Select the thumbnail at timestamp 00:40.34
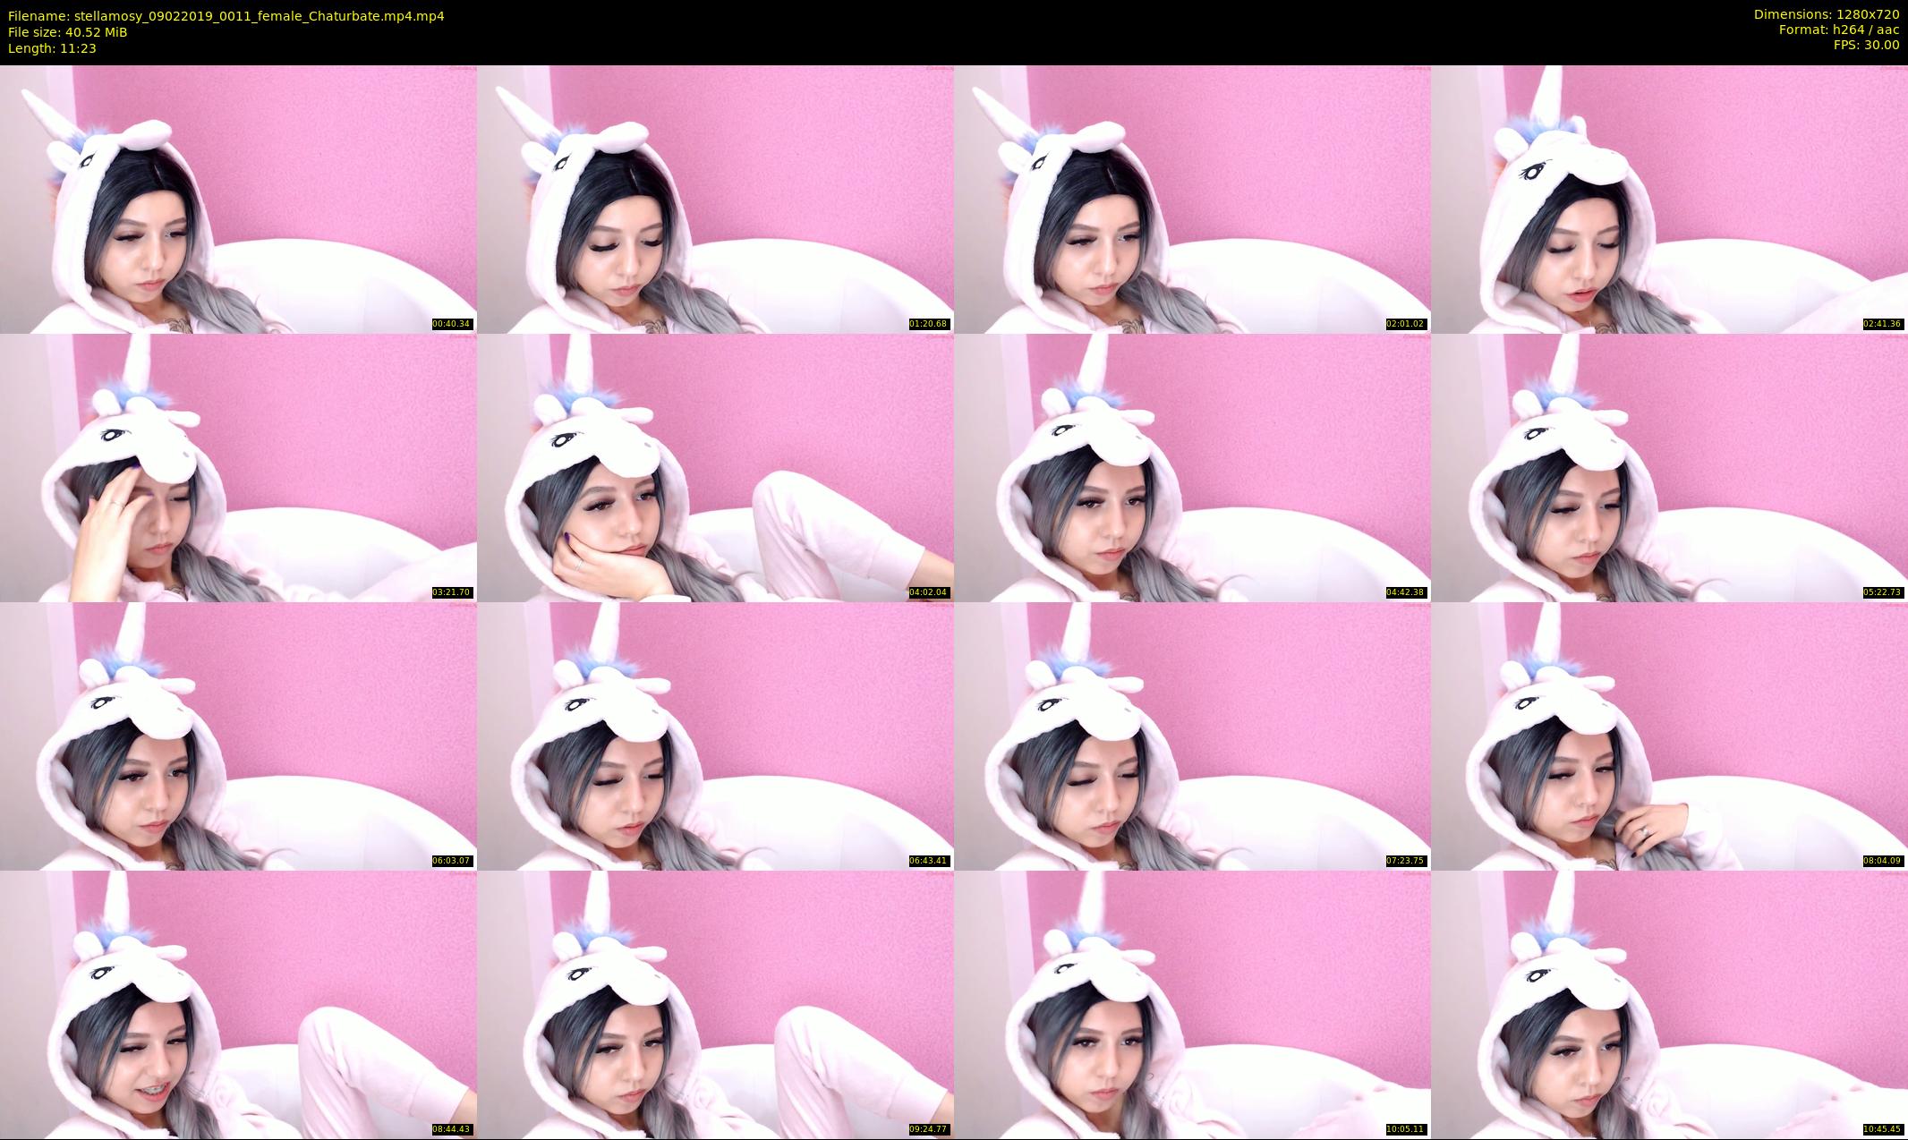Screen dimensions: 1908x1140 [238, 199]
